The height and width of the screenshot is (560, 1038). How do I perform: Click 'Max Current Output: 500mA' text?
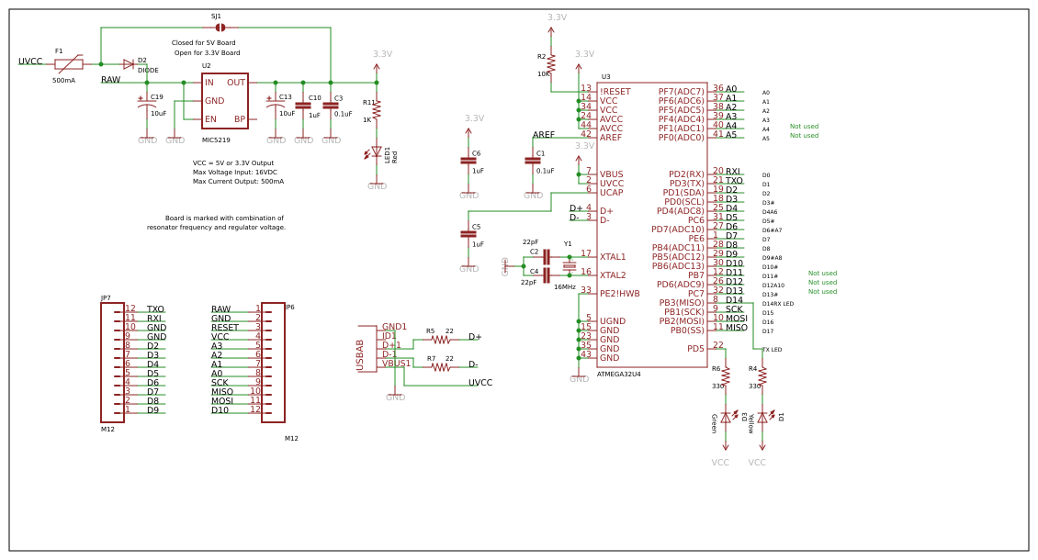(238, 182)
